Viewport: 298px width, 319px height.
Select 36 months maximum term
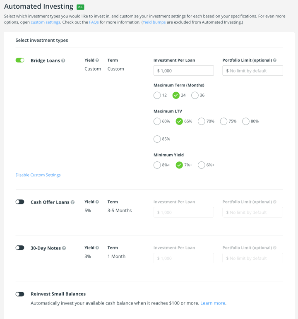[195, 95]
